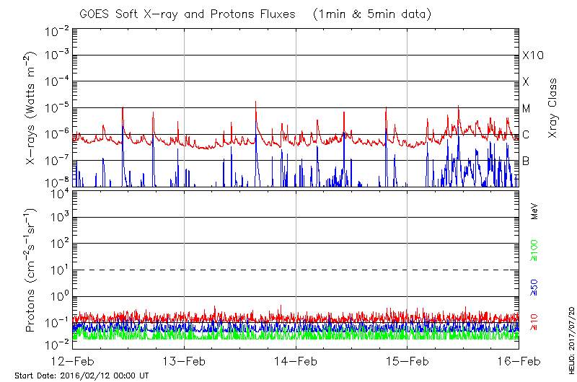Image resolution: width=577 pixels, height=382 pixels.
Task: Click the Protons y-axis title
Action: [31, 270]
